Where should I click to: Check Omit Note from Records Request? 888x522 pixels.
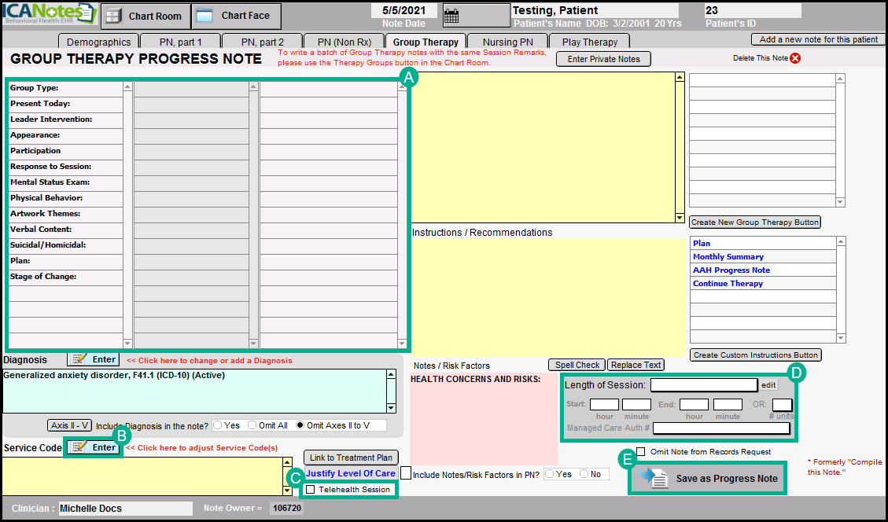[x=642, y=451]
